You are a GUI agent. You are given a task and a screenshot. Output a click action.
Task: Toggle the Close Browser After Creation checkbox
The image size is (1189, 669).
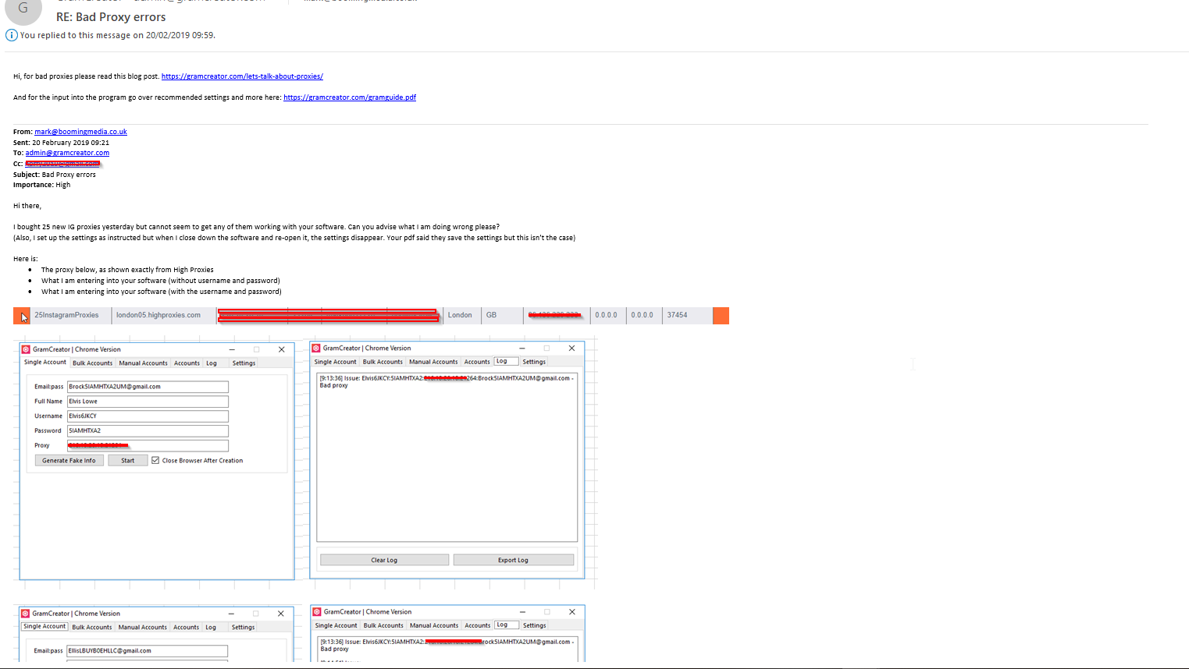[x=155, y=461]
